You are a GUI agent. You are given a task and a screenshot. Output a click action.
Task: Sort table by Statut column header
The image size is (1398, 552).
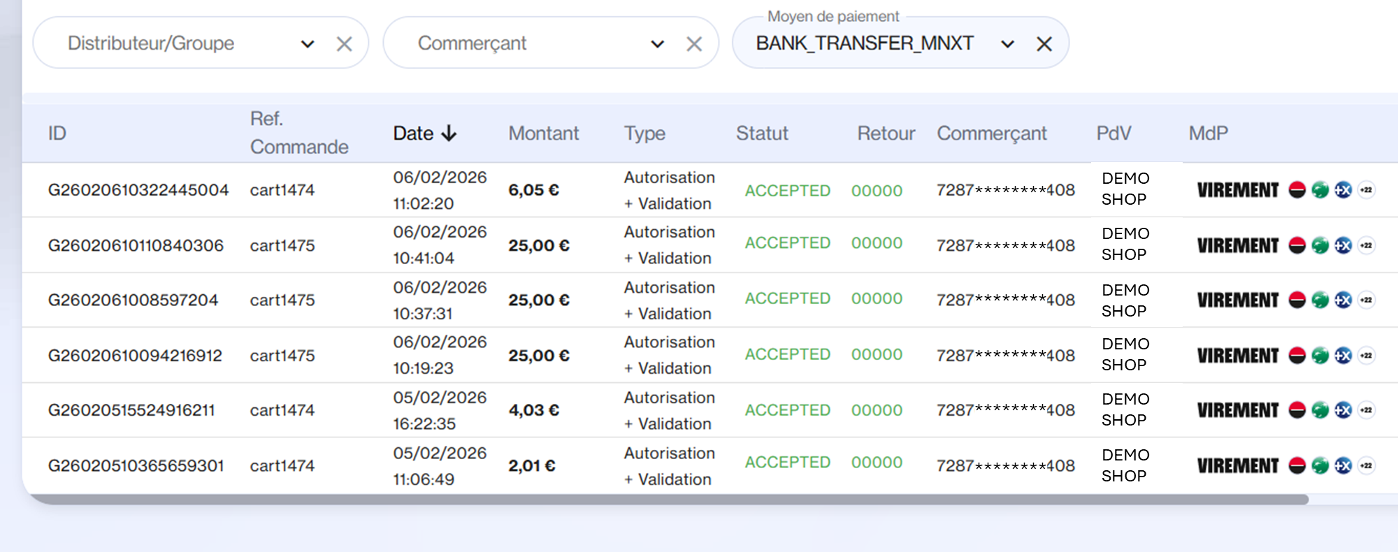pyautogui.click(x=761, y=133)
